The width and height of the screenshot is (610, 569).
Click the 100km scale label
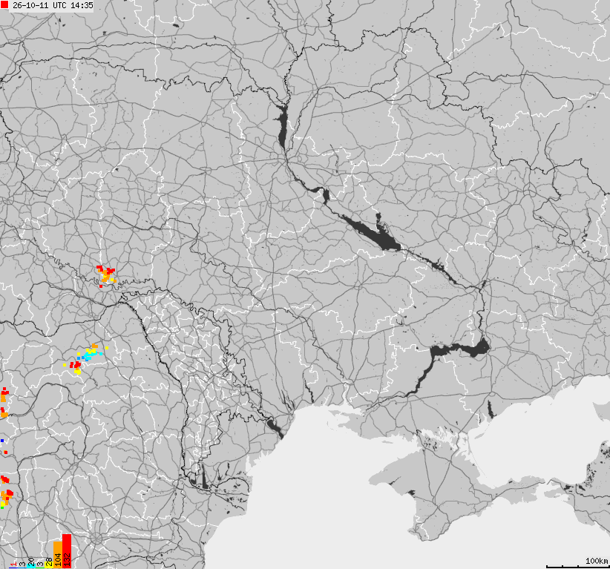point(596,560)
